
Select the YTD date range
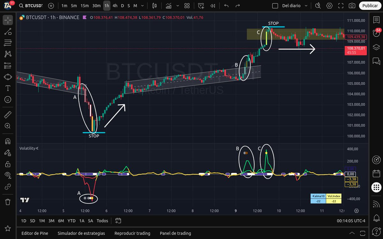click(x=71, y=221)
